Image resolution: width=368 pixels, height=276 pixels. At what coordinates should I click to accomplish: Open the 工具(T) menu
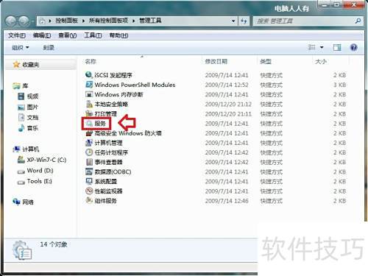coord(93,35)
